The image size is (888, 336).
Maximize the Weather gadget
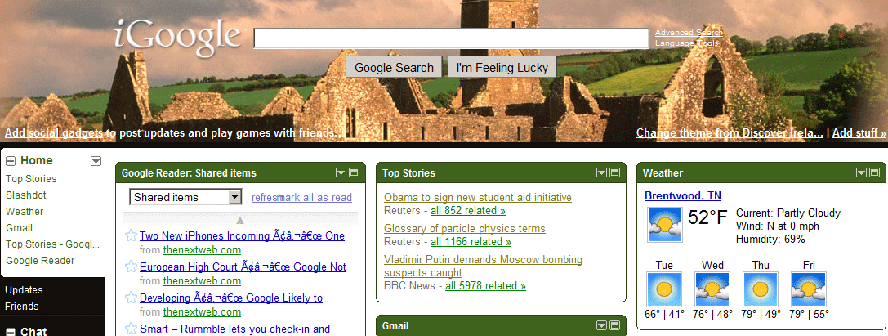click(x=874, y=172)
